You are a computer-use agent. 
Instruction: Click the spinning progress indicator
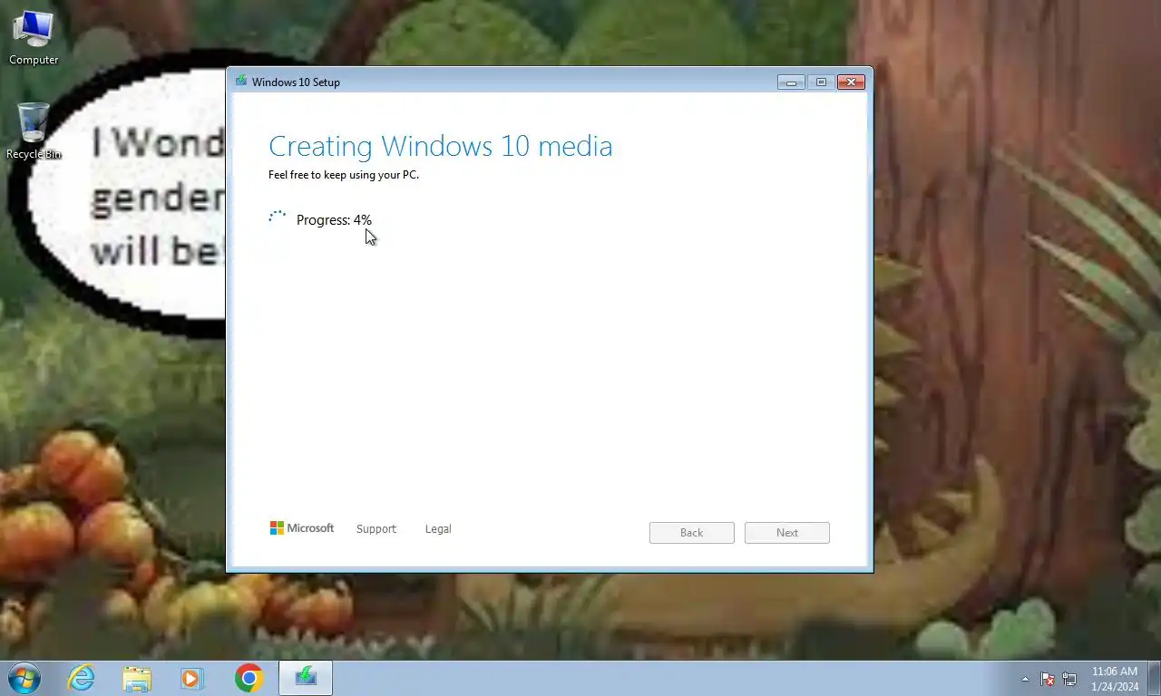pyautogui.click(x=278, y=218)
